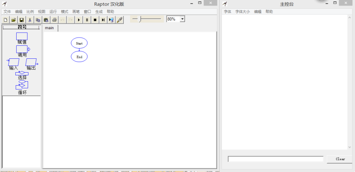Step to next symbol button
Screen dimensions: 355x172
pos(103,20)
